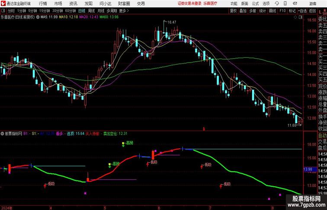The height and width of the screenshot is (210, 327).
Task: Click the MA10: 12.18 indicator value
Action: [68, 17]
